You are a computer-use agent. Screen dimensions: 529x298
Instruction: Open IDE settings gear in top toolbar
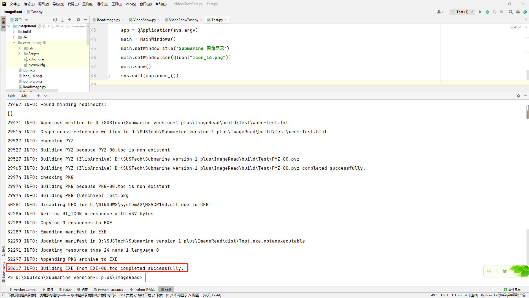point(518,12)
